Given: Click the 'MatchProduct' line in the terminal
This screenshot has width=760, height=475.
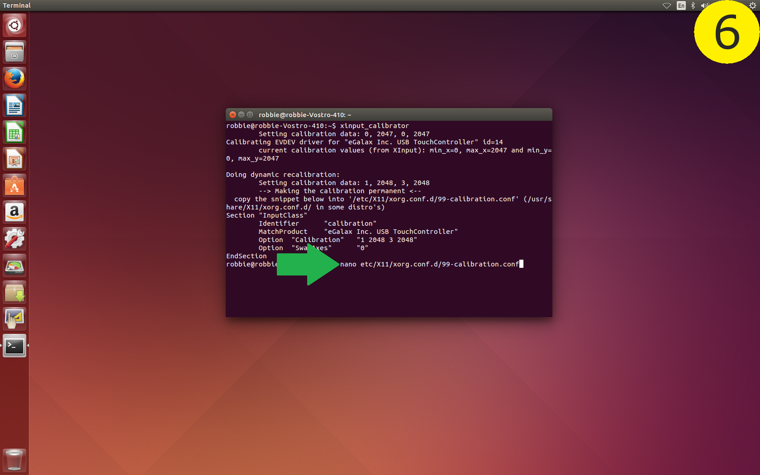Looking at the screenshot, I should pyautogui.click(x=358, y=232).
